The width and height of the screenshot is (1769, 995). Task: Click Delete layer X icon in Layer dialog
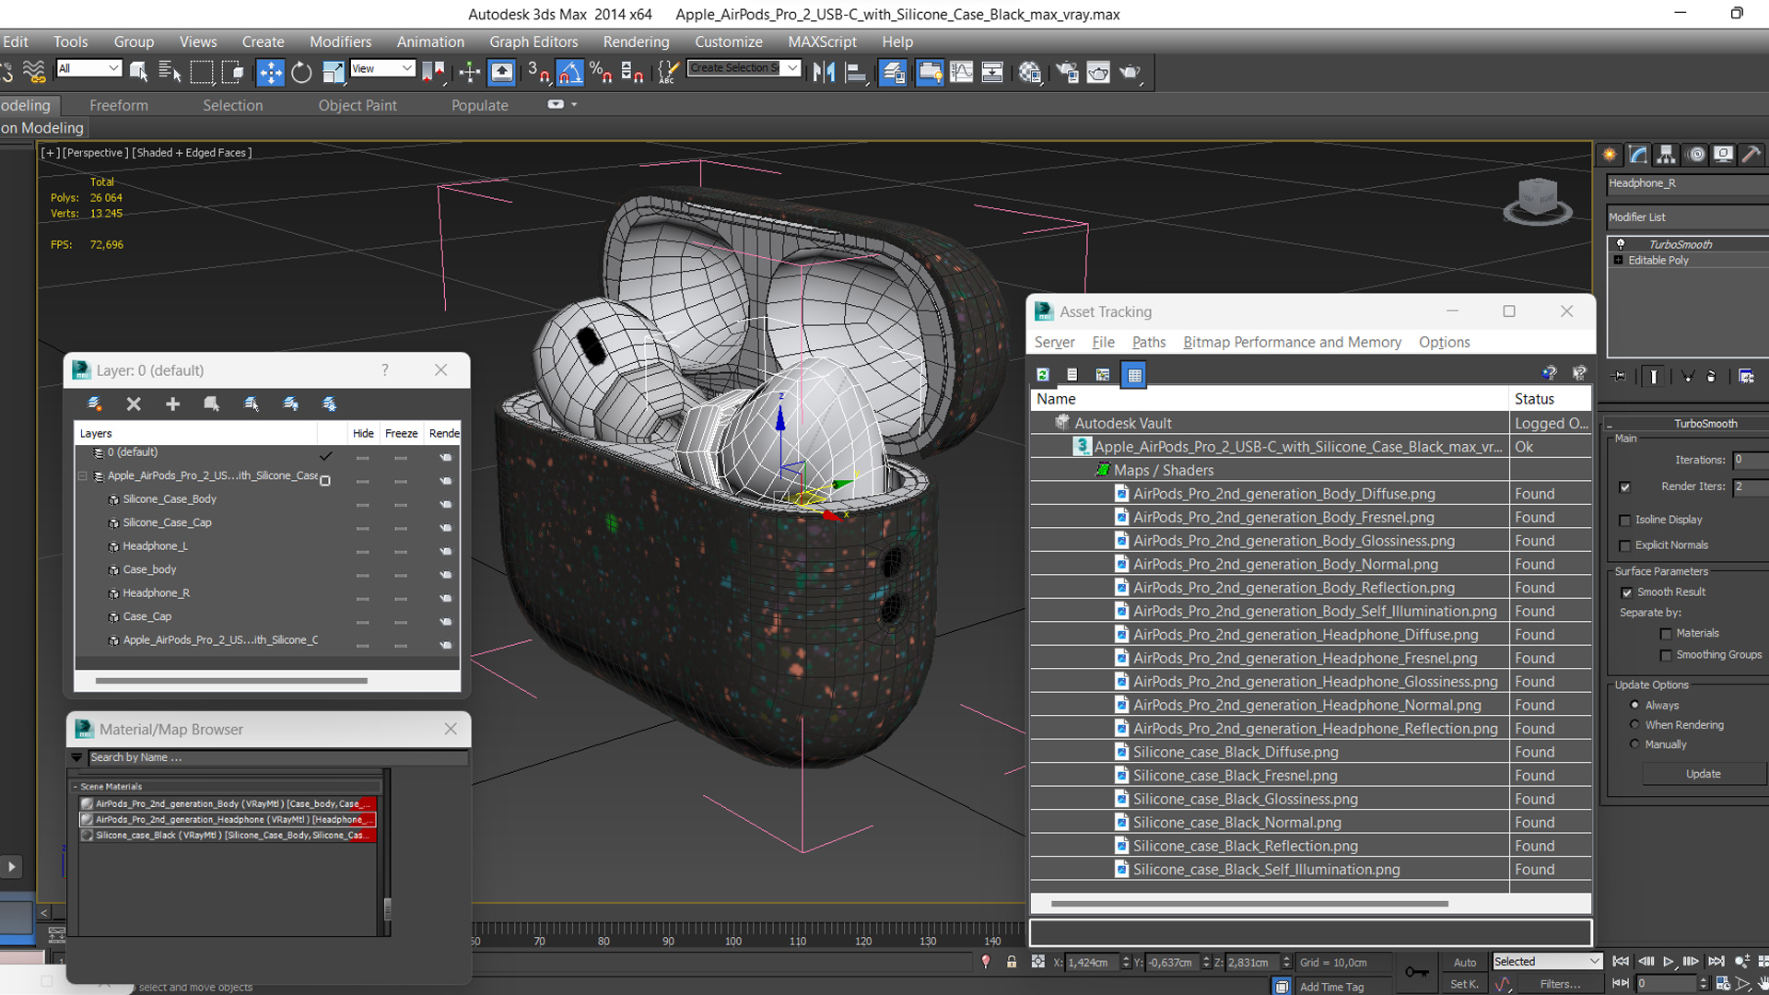tap(134, 404)
